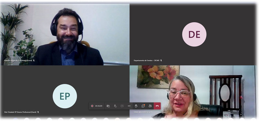Select the DE initials avatar
The image size is (259, 121).
point(194,34)
